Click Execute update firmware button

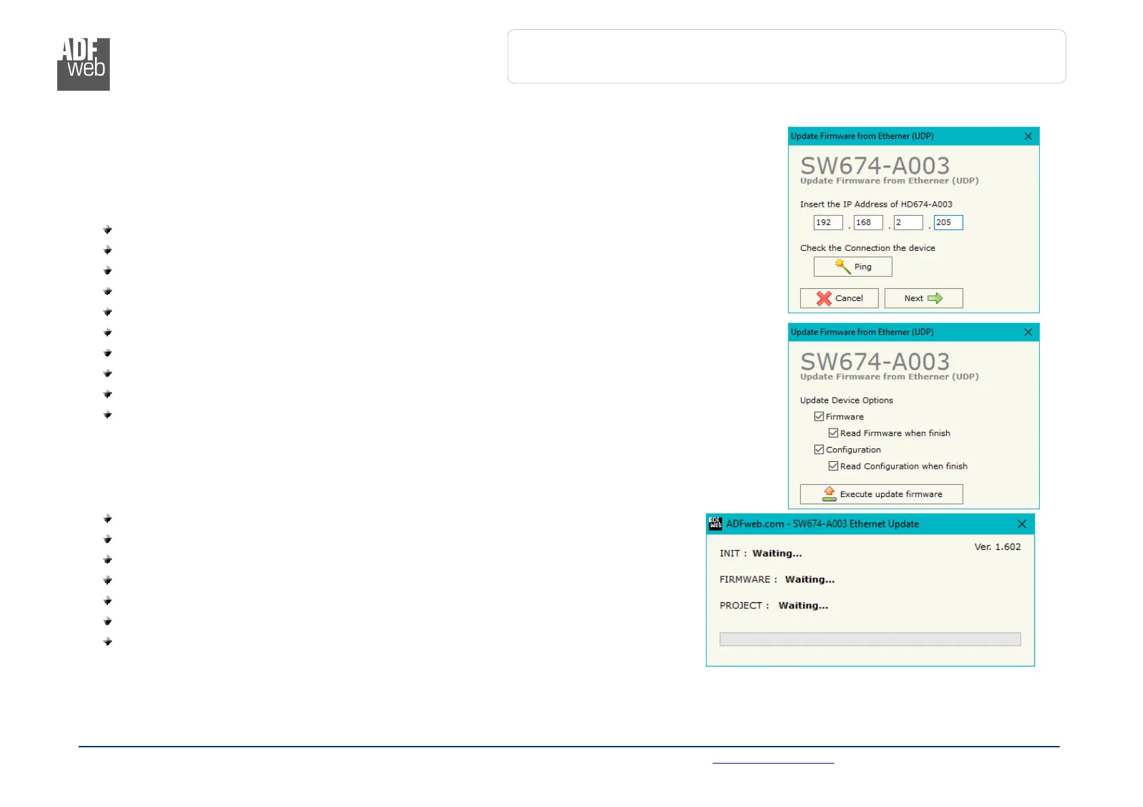click(881, 494)
